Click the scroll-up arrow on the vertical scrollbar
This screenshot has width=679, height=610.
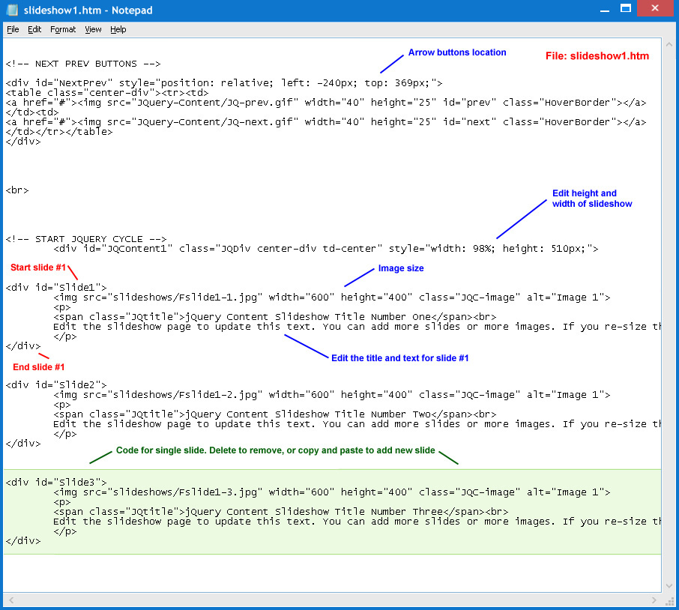pyautogui.click(x=669, y=43)
